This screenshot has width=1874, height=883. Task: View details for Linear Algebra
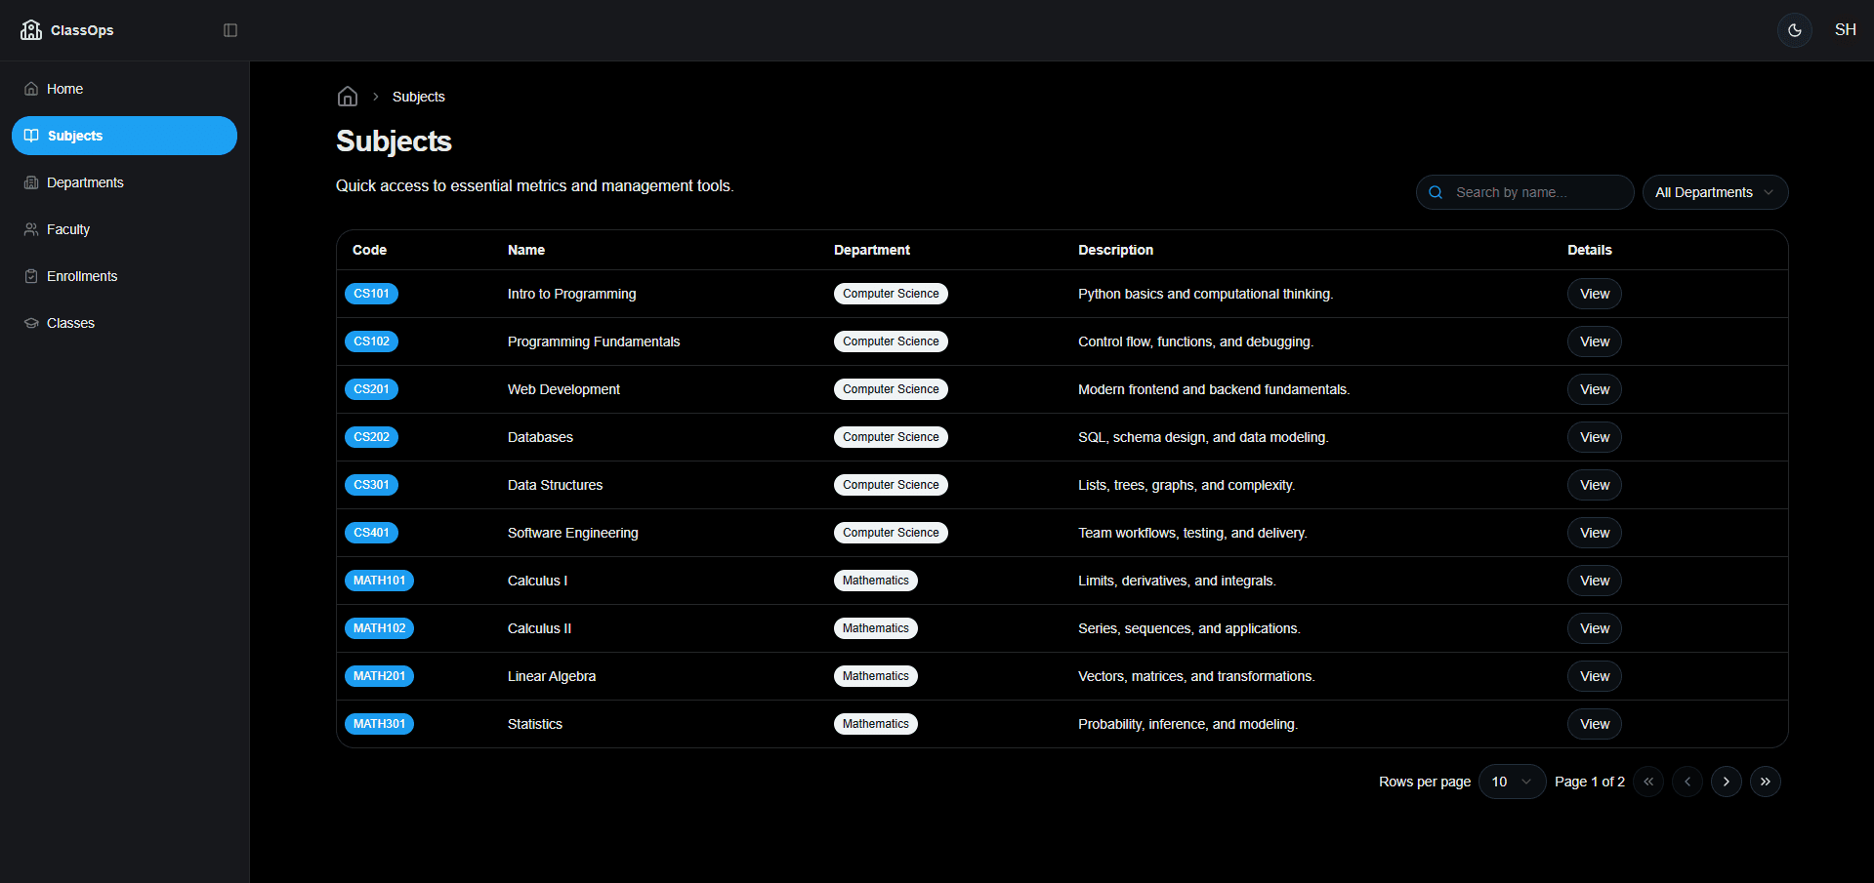(x=1595, y=676)
